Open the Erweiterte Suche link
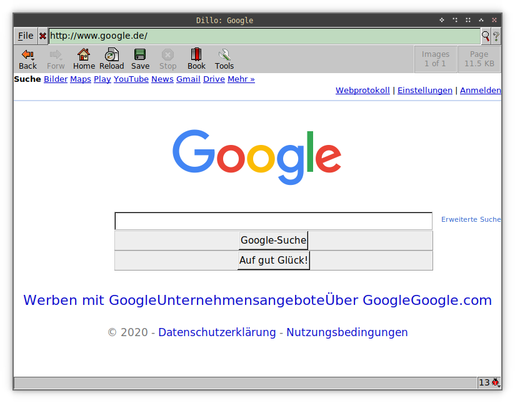 (471, 219)
